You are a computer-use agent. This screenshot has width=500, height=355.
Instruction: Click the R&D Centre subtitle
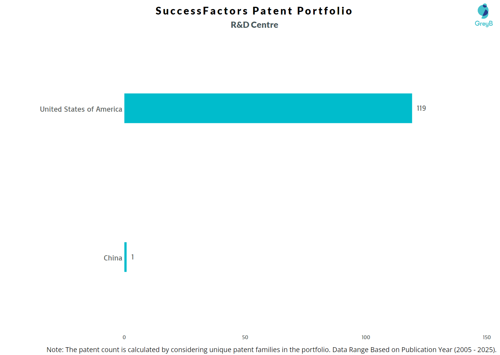[x=255, y=25]
